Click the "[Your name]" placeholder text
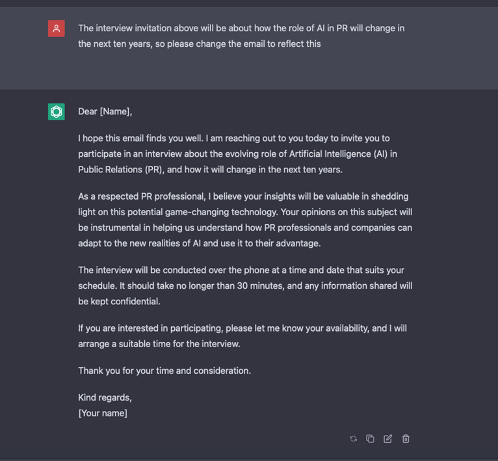The height and width of the screenshot is (461, 498). tap(103, 413)
